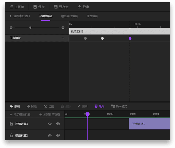Toggle the 吸附 magnet snapping
The width and height of the screenshot is (175, 148).
(96, 106)
